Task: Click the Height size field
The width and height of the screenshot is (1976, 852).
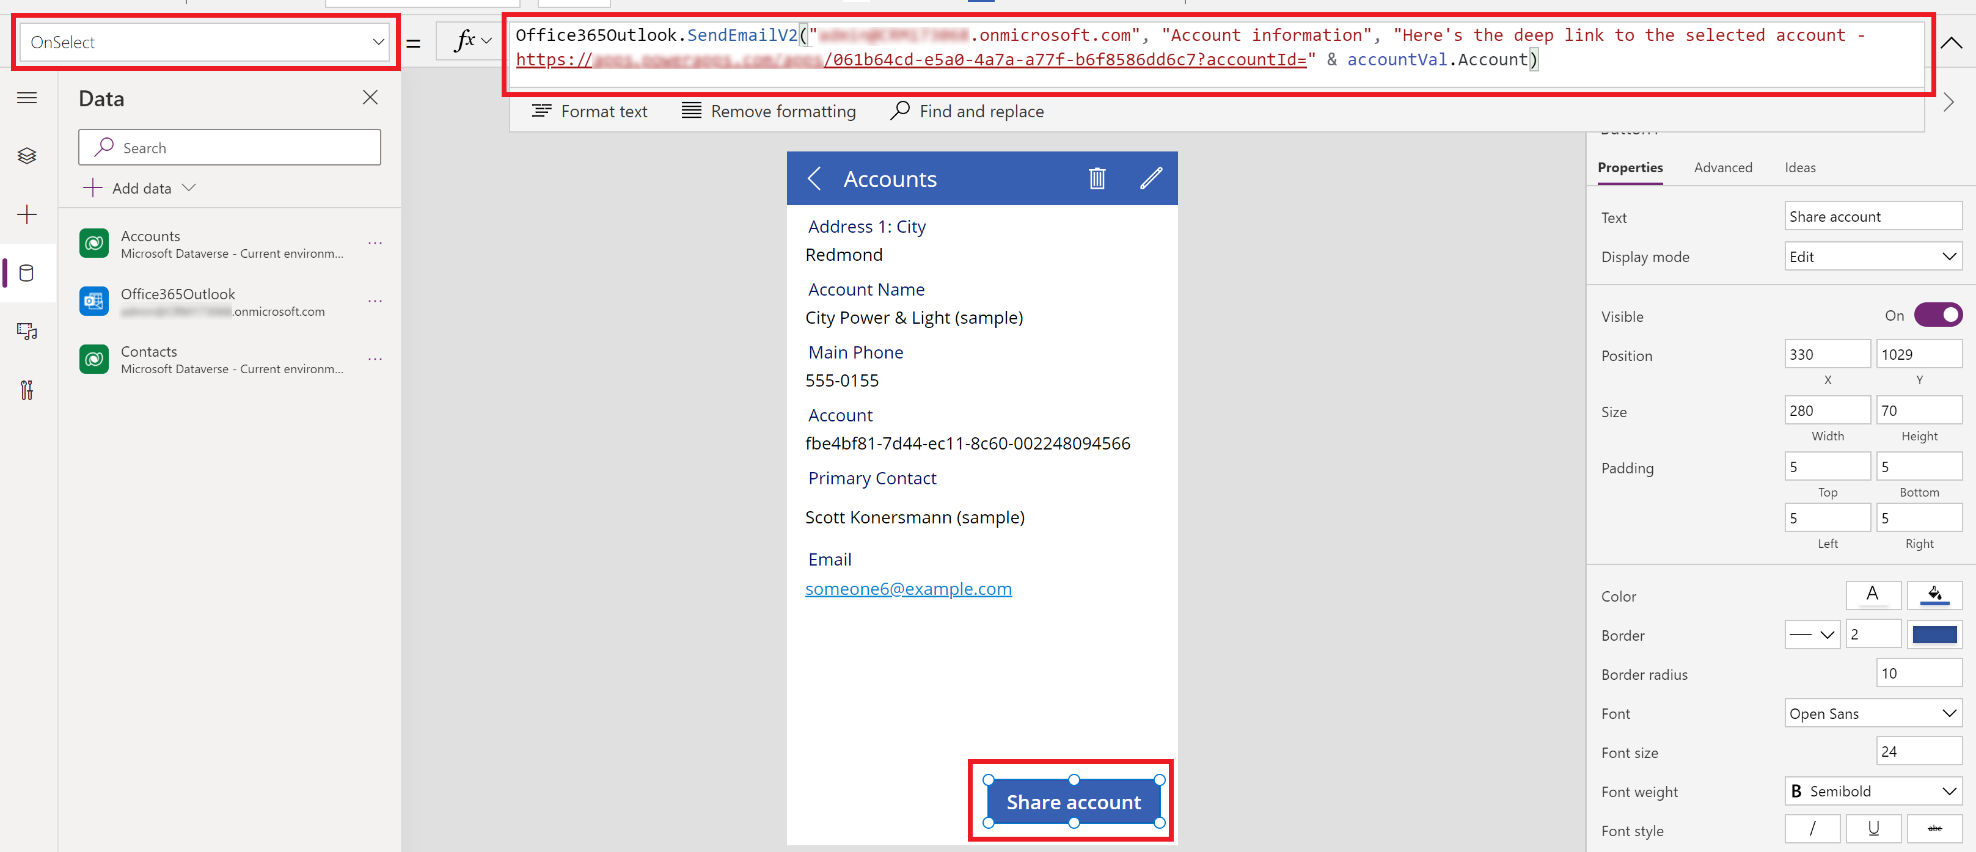Action: click(1919, 410)
